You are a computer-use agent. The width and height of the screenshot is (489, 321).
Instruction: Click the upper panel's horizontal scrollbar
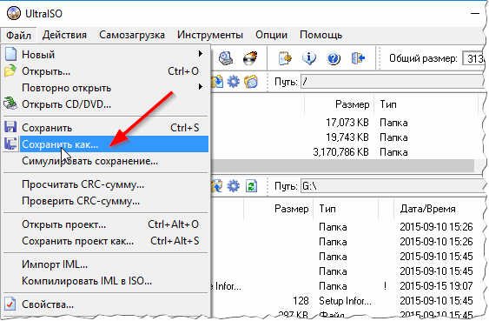click(343, 166)
